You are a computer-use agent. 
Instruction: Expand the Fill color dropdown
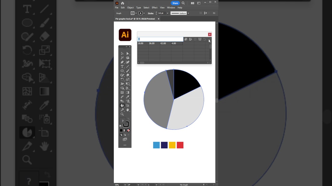(x=136, y=13)
